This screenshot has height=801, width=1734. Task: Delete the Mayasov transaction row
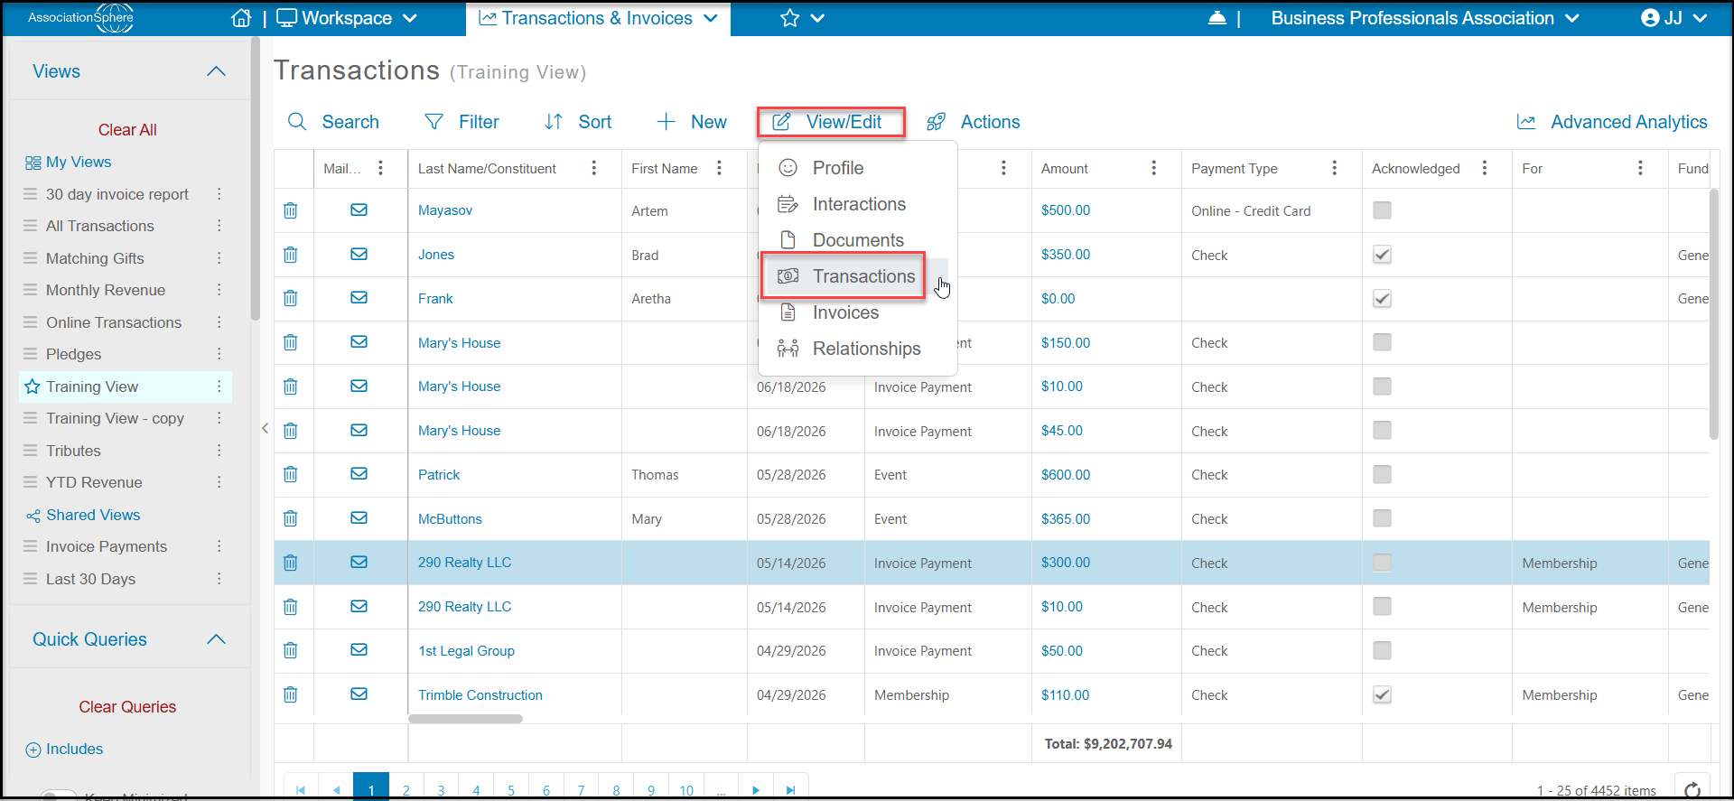(x=291, y=210)
